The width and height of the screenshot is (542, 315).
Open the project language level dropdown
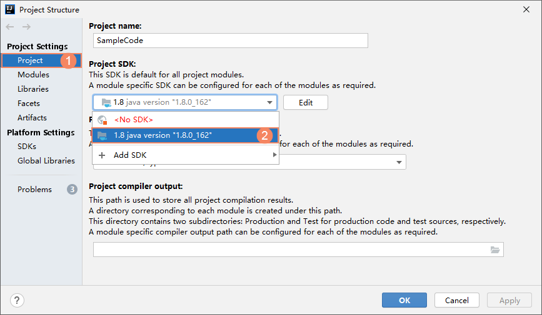[x=399, y=162]
